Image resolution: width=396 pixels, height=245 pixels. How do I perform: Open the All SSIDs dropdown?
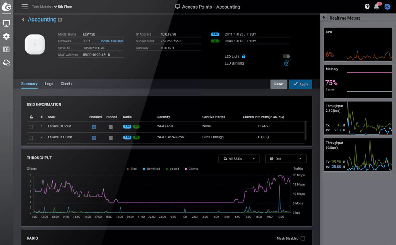click(x=239, y=158)
